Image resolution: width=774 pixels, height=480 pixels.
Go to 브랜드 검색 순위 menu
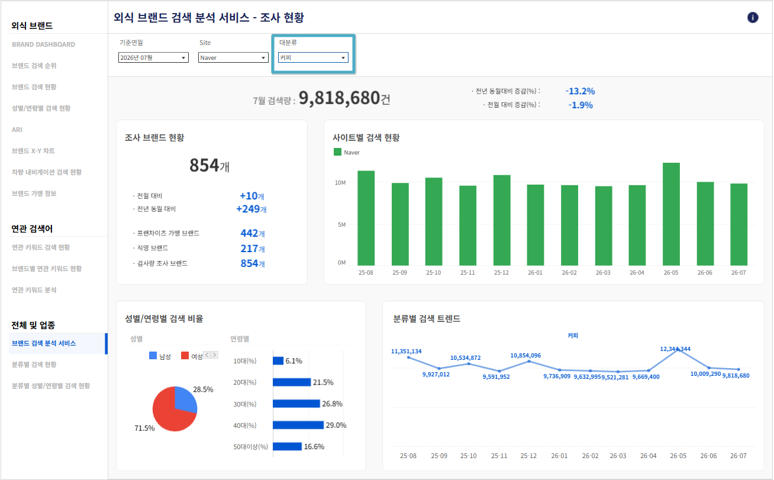click(x=34, y=66)
